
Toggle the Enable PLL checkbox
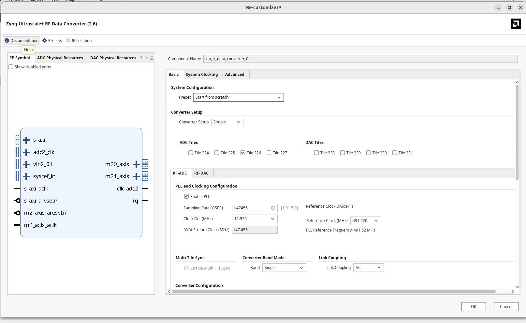point(186,197)
